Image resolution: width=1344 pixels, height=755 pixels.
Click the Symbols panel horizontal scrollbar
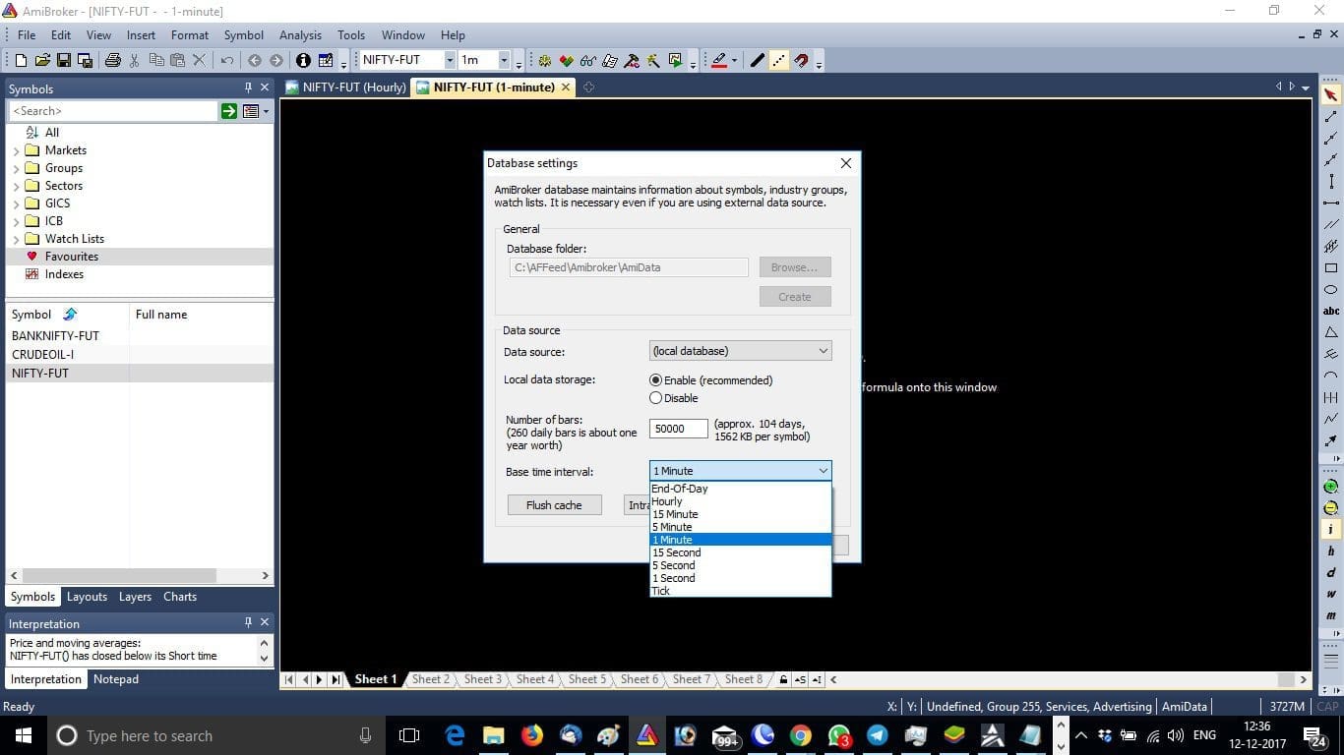140,575
